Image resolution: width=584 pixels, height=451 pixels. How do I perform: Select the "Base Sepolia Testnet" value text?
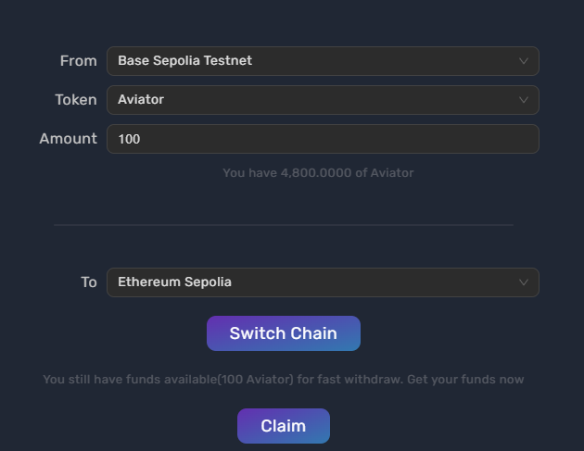coord(184,61)
